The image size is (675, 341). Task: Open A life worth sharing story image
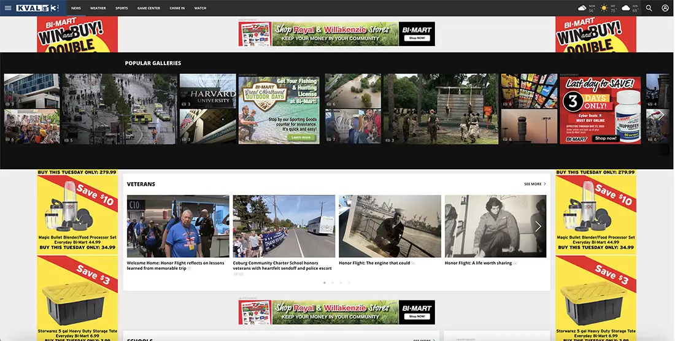(496, 226)
